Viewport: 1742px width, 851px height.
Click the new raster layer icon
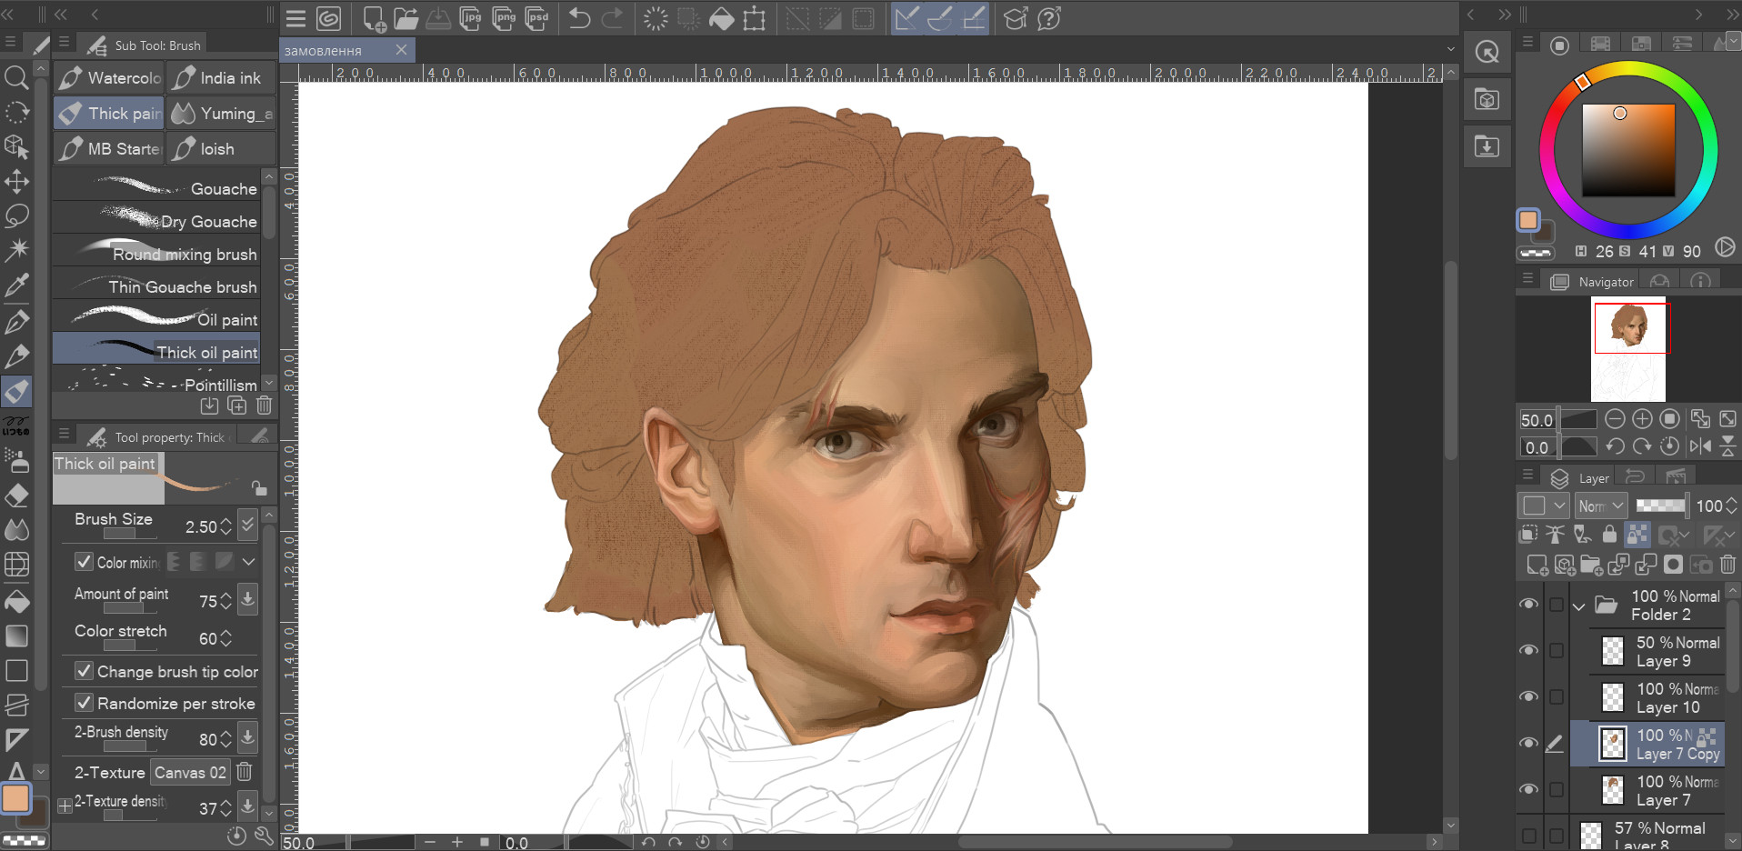(x=1537, y=566)
